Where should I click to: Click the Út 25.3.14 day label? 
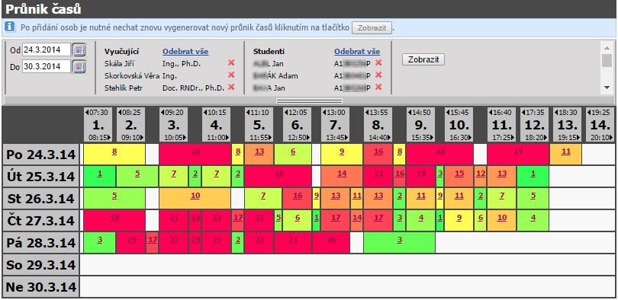click(x=41, y=177)
